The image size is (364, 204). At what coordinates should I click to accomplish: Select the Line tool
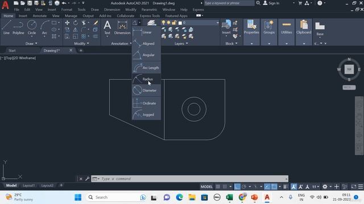[6, 27]
